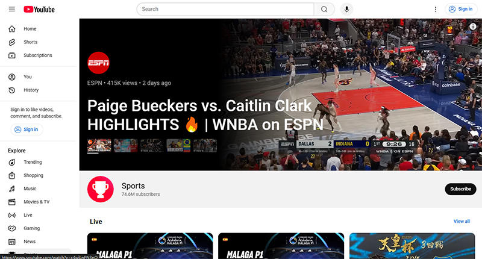Click the News icon
The height and width of the screenshot is (259, 482).
[11, 242]
